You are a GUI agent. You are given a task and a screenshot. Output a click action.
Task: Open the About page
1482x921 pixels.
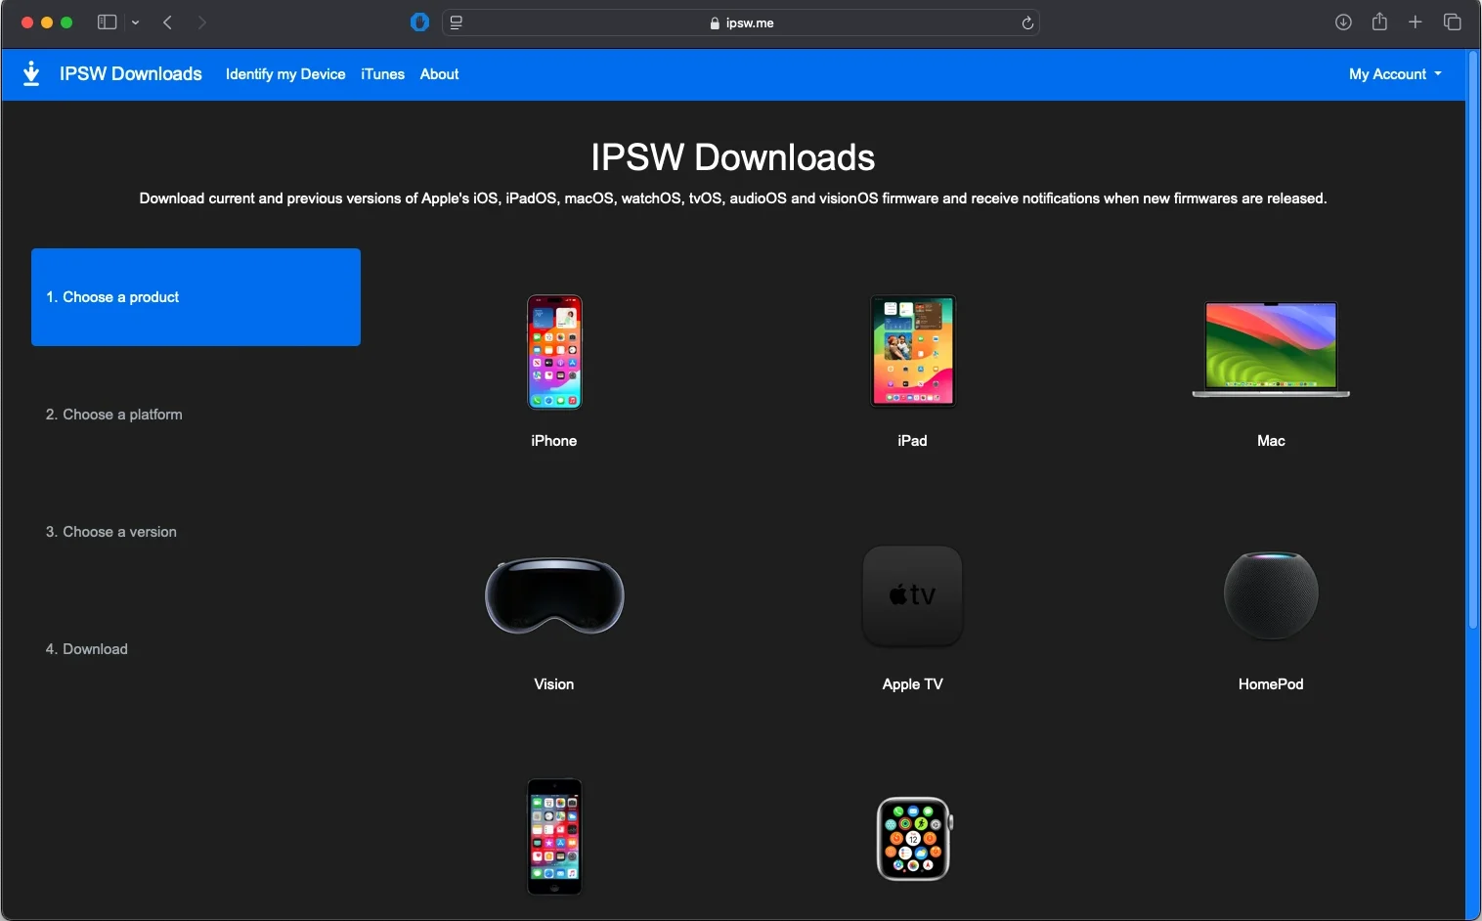438,74
